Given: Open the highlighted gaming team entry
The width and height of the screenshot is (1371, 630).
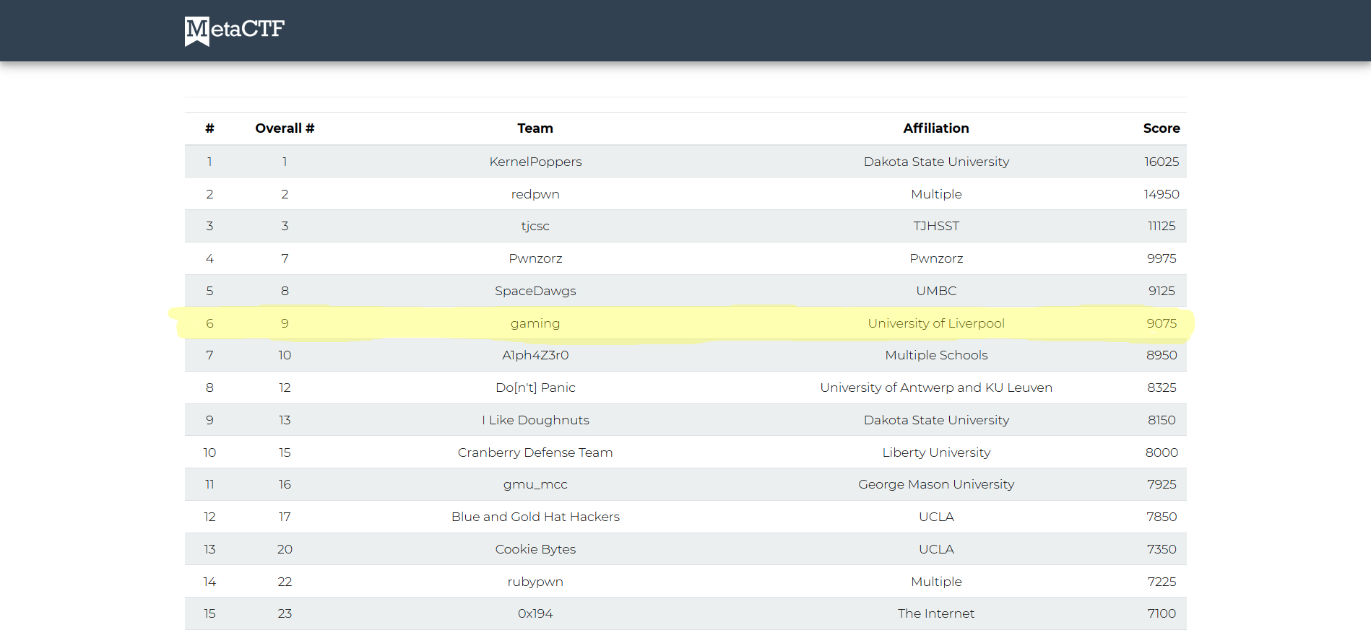Looking at the screenshot, I should coord(535,323).
